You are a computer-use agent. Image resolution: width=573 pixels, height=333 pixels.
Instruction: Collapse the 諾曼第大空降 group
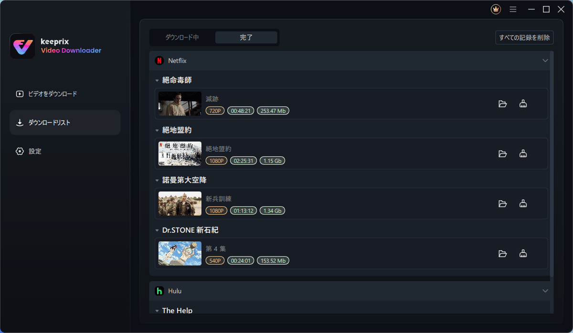(157, 181)
